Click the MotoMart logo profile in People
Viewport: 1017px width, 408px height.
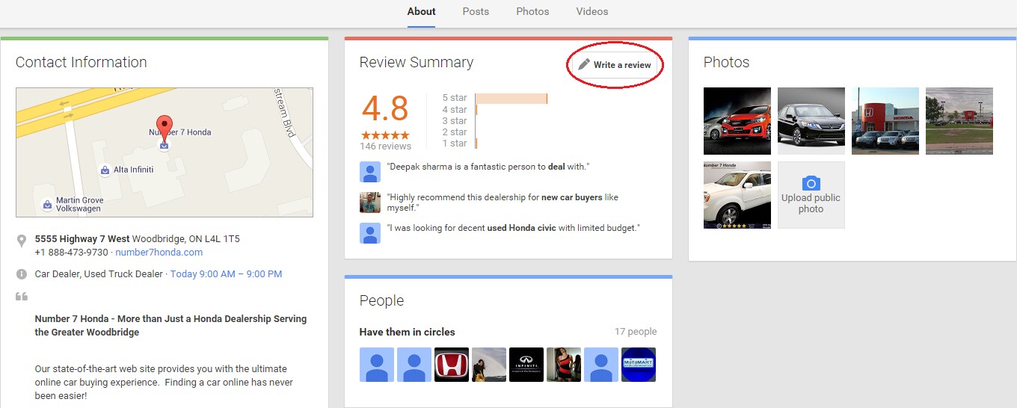[639, 365]
